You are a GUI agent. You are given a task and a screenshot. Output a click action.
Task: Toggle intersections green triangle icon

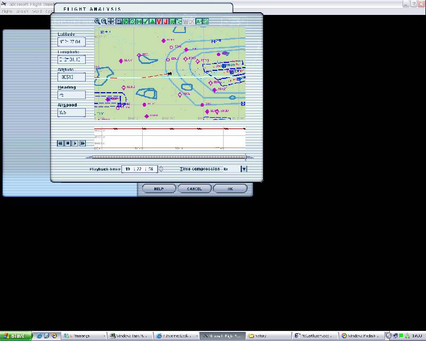[152, 21]
